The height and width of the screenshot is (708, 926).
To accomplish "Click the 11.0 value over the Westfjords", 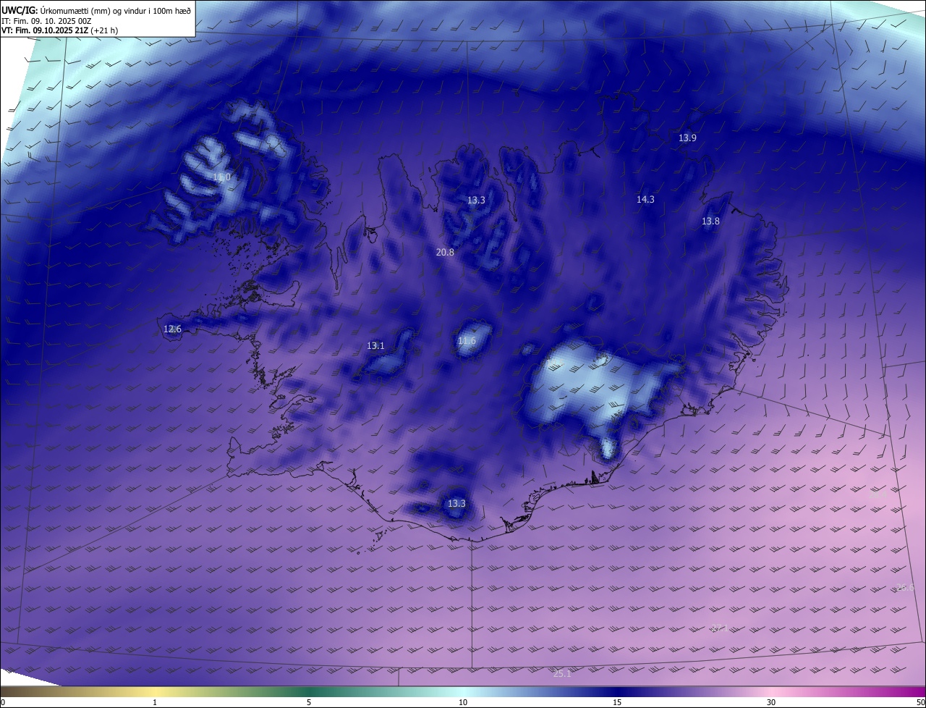I will click(221, 177).
